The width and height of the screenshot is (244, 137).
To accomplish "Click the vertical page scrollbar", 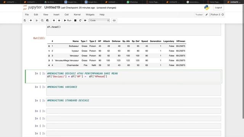I will click(243, 62).
